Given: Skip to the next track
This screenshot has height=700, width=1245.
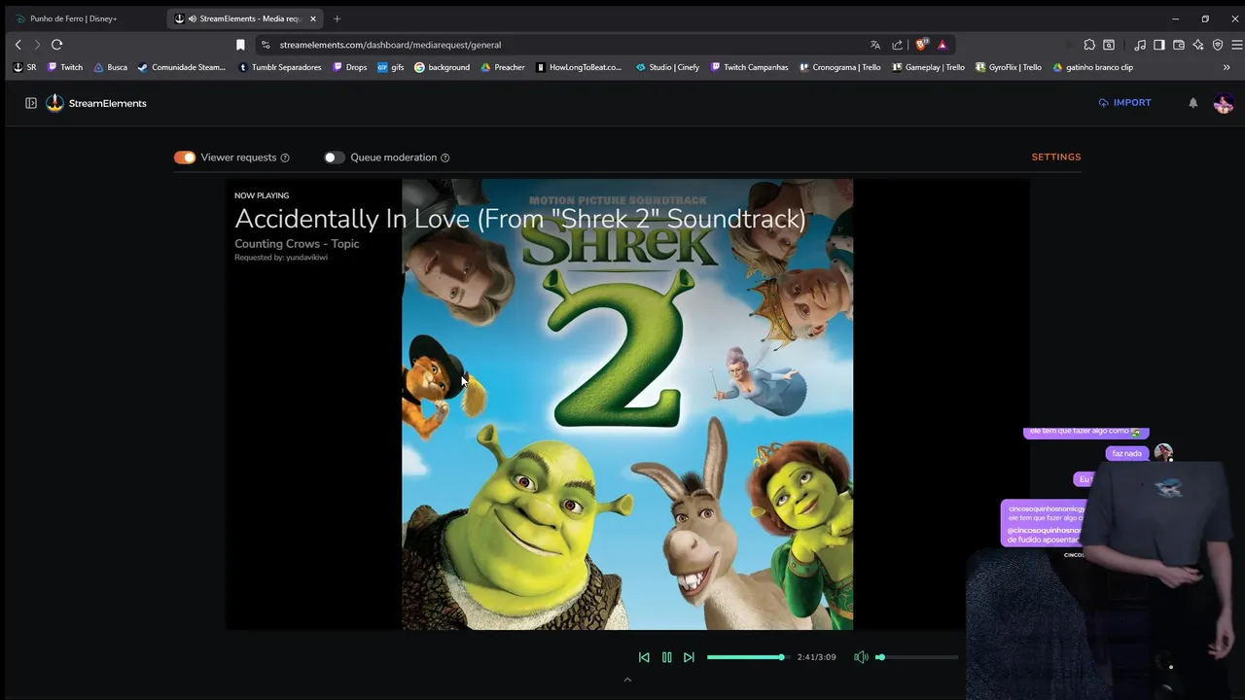Looking at the screenshot, I should coord(689,657).
